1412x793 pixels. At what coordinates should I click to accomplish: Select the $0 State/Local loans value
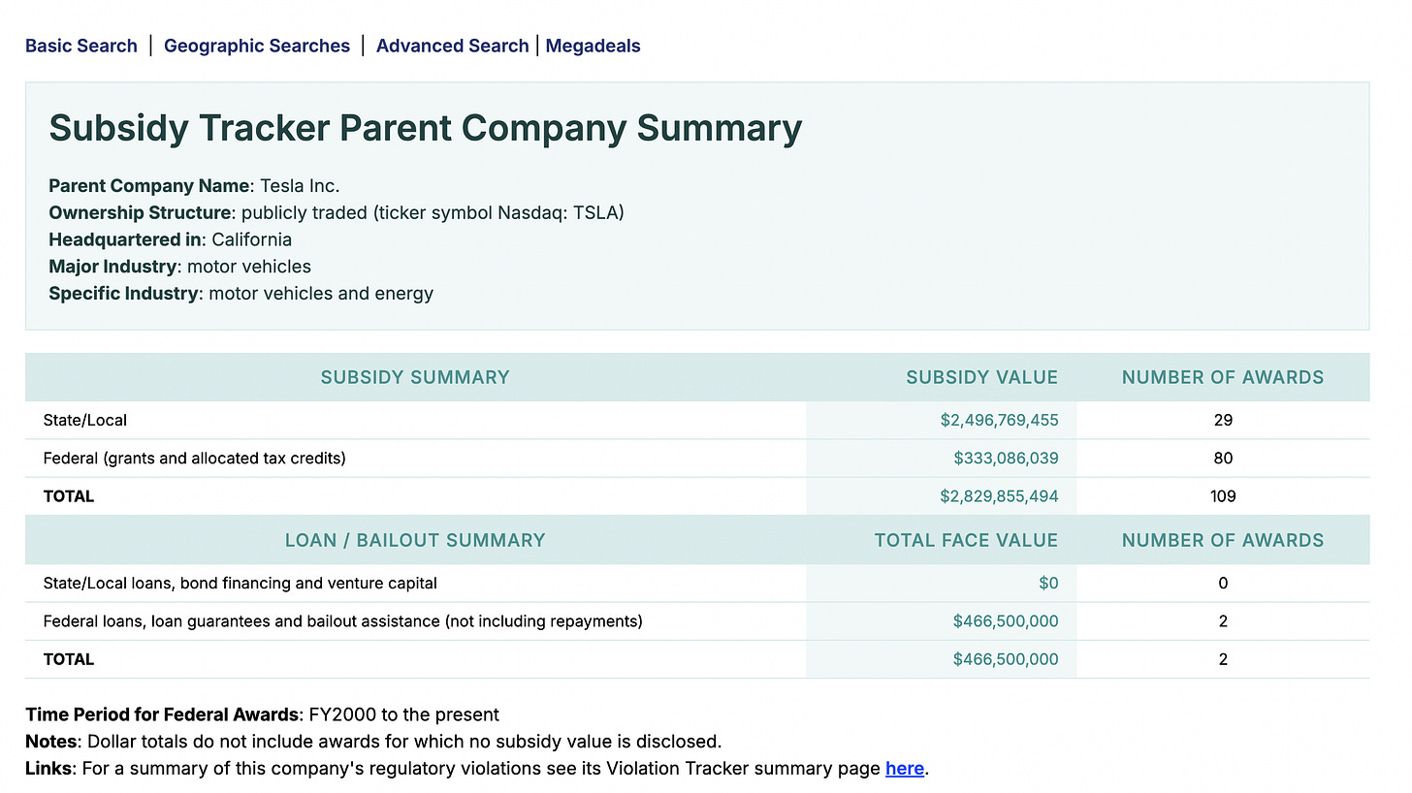pyautogui.click(x=1048, y=584)
